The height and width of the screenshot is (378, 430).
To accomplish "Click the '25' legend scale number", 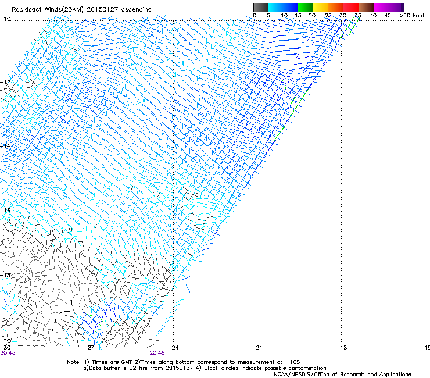I will coord(328,16).
